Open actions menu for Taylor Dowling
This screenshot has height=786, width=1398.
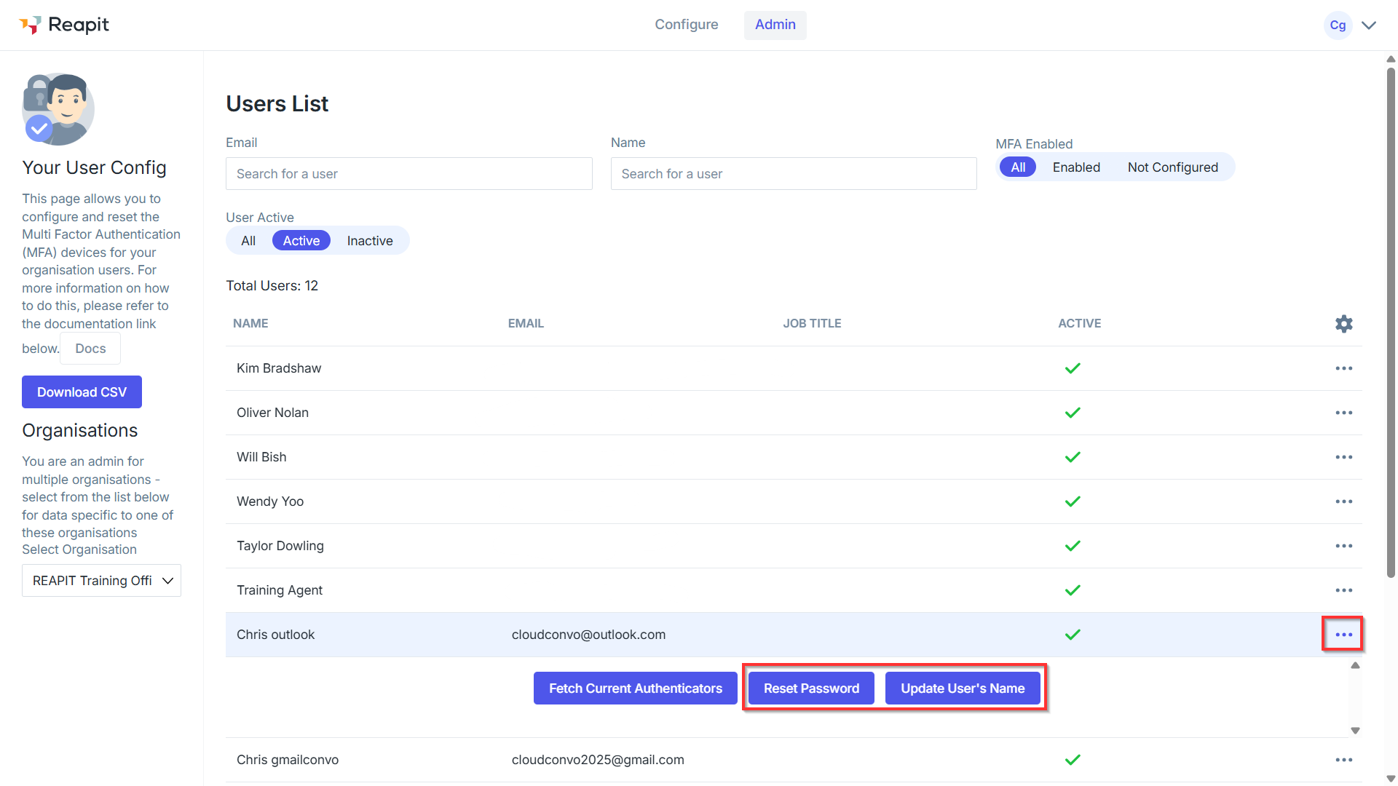pos(1343,546)
